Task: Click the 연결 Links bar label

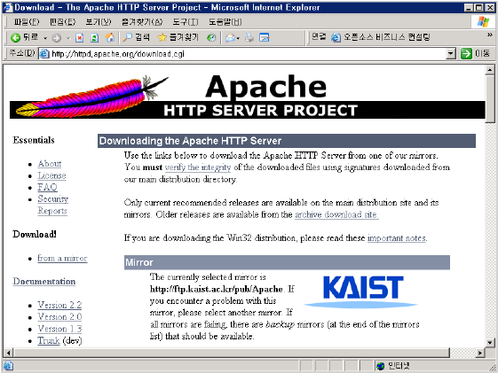Action: click(319, 37)
